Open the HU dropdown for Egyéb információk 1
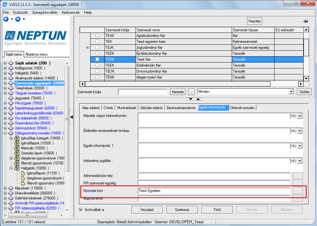The image size is (317, 226). pos(300,146)
